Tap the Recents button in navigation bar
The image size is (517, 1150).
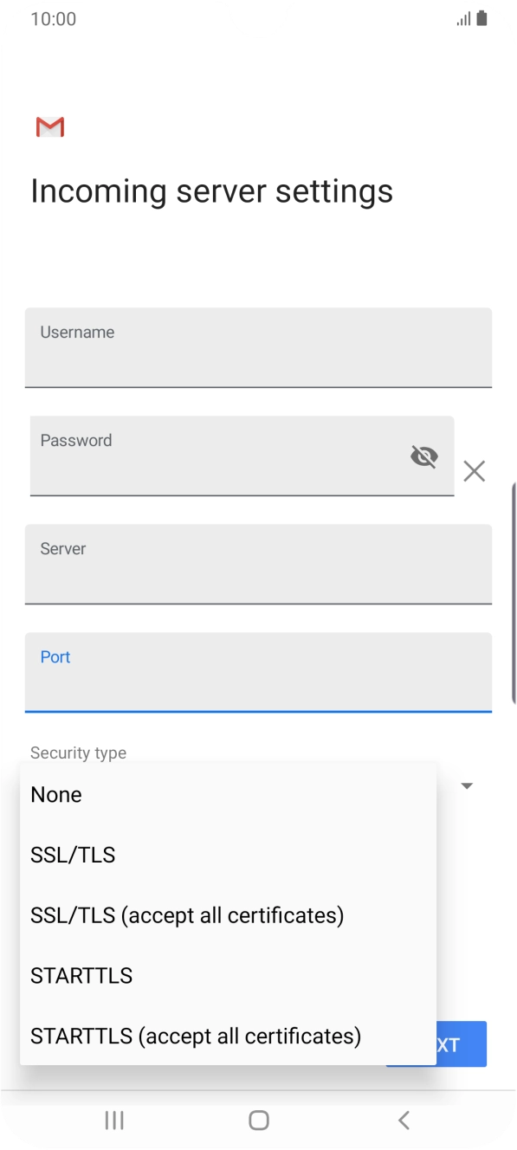coord(113,1120)
